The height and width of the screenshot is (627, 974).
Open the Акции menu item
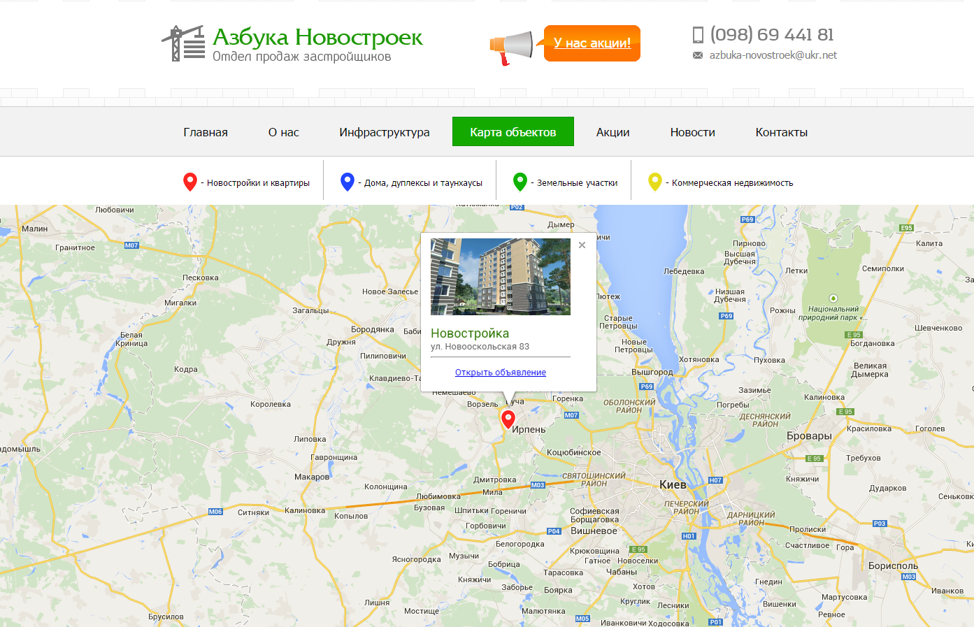[x=613, y=132]
